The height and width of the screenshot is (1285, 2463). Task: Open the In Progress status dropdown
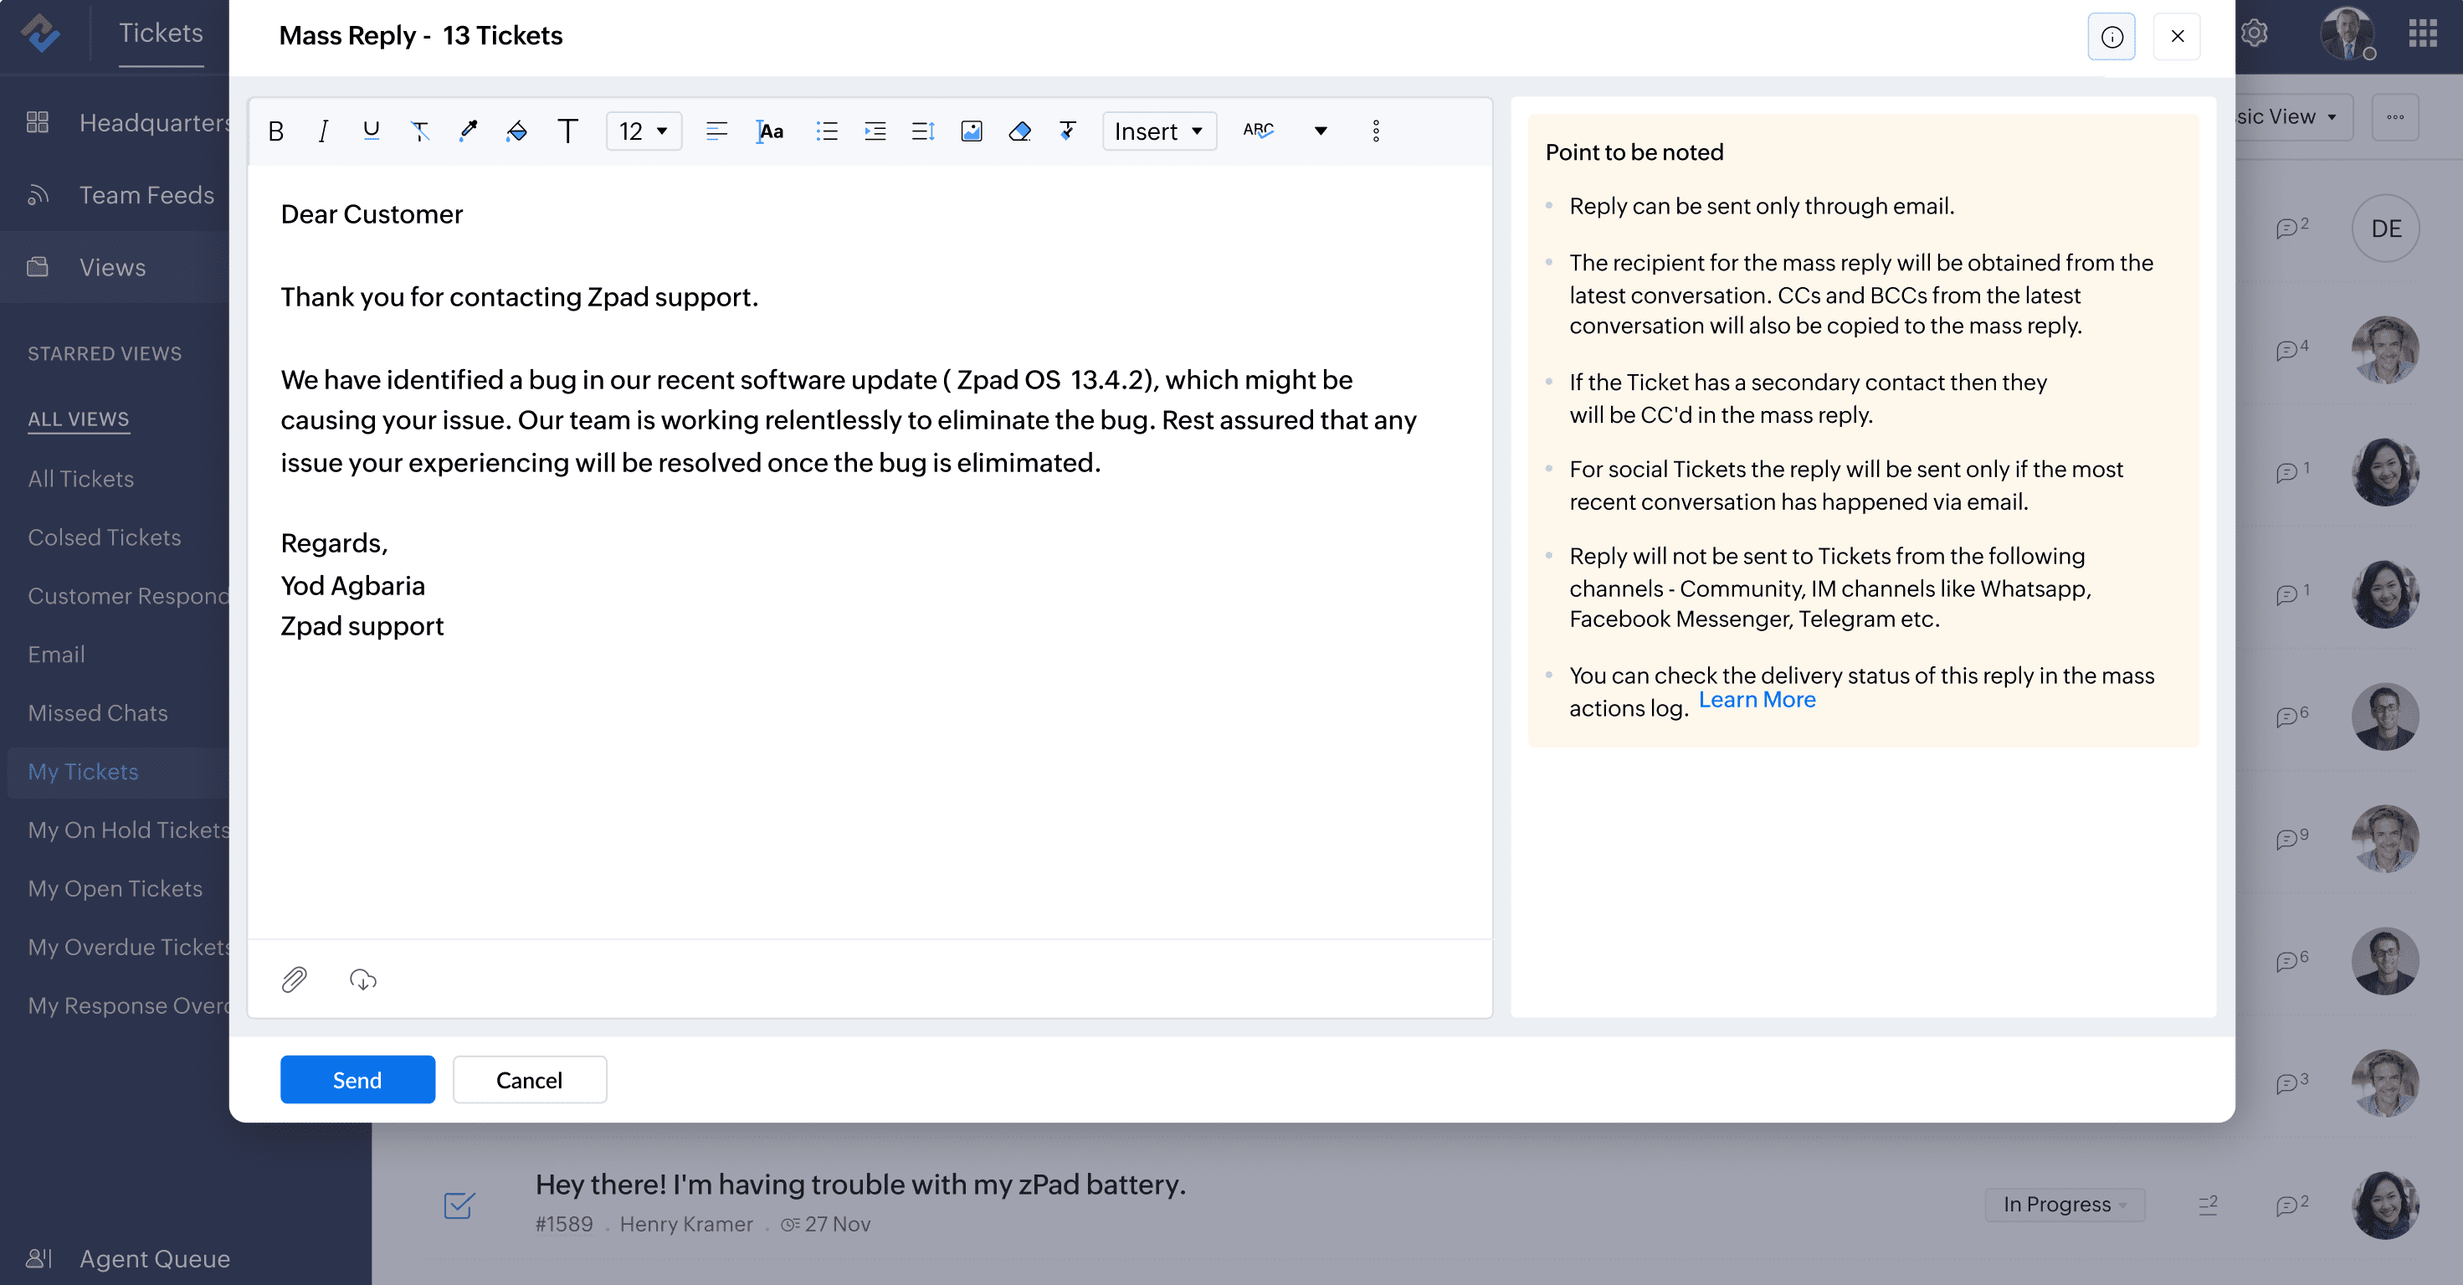click(2065, 1205)
